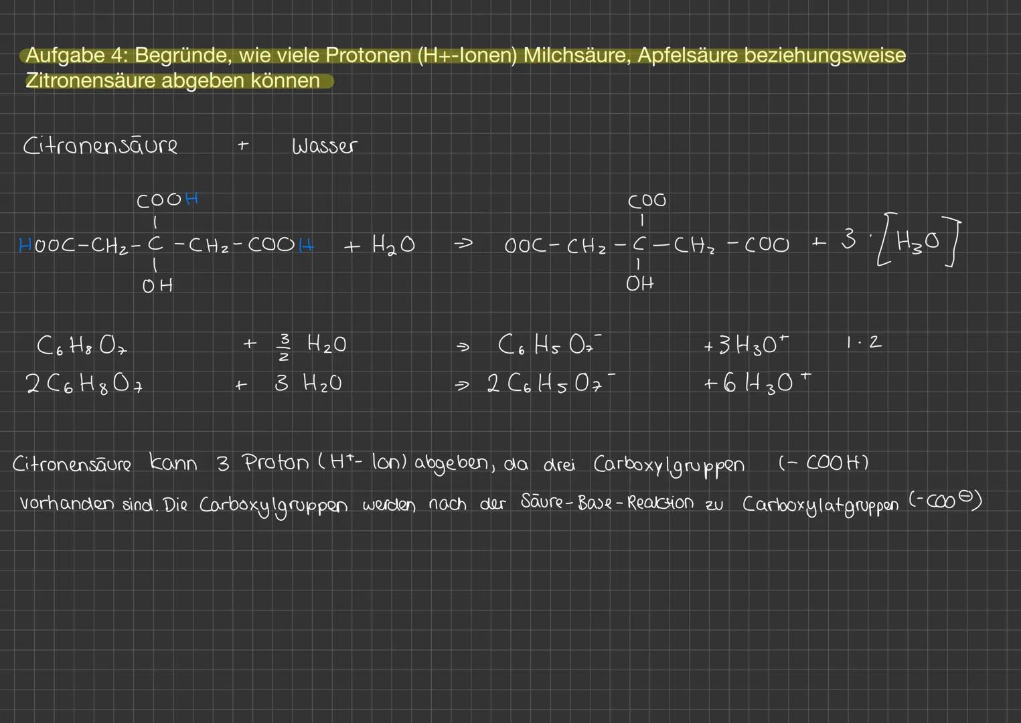Image resolution: width=1021 pixels, height=723 pixels.
Task: Tap the '(-COOH)' notation in the sentence
Action: [x=823, y=463]
